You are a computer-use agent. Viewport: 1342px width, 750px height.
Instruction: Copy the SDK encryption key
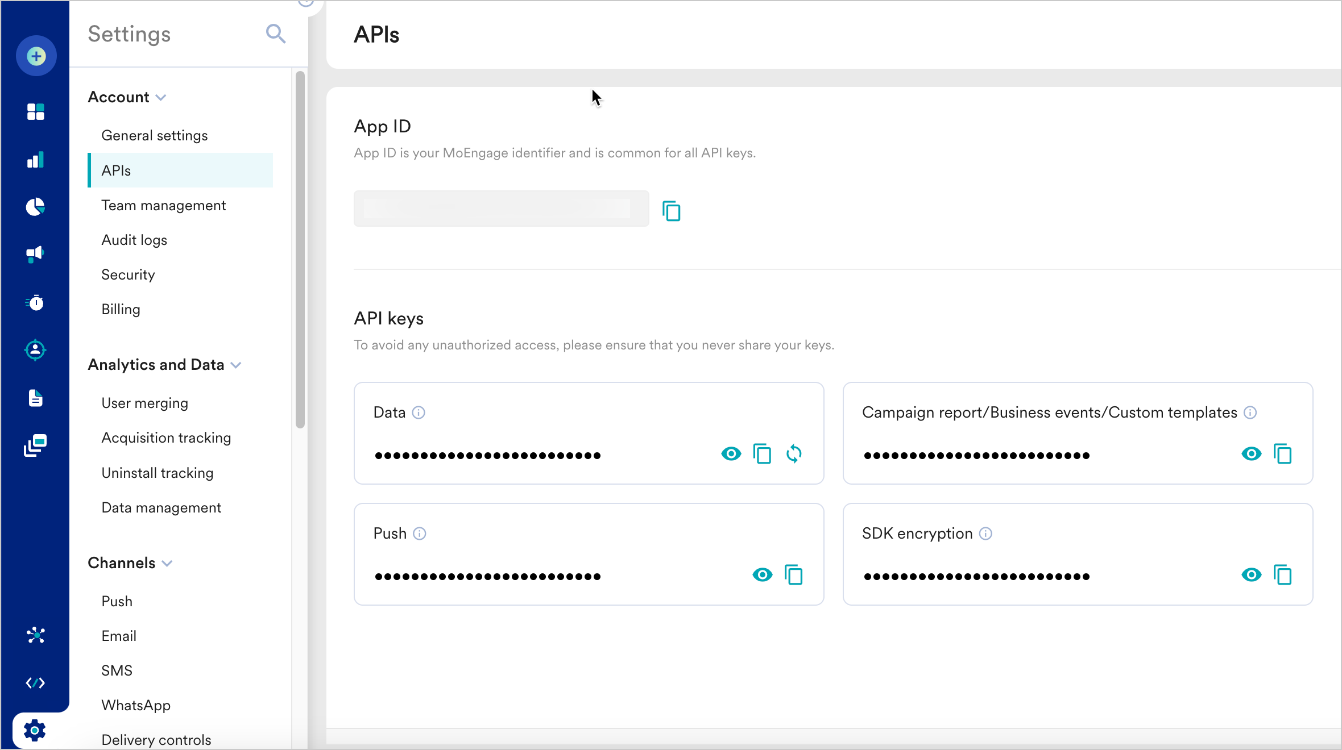click(1283, 575)
